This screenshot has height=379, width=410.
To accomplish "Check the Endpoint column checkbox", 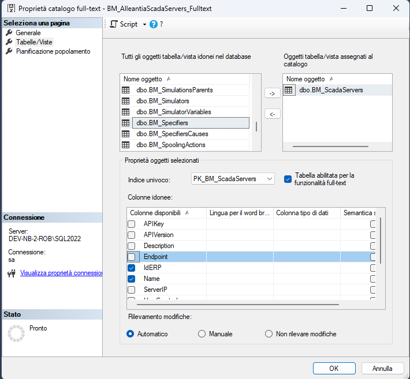I will pyautogui.click(x=132, y=257).
